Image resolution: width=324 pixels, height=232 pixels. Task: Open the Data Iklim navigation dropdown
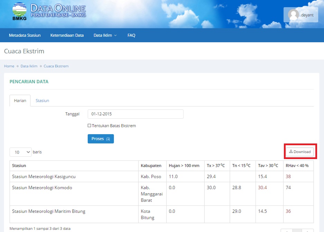tap(103, 35)
